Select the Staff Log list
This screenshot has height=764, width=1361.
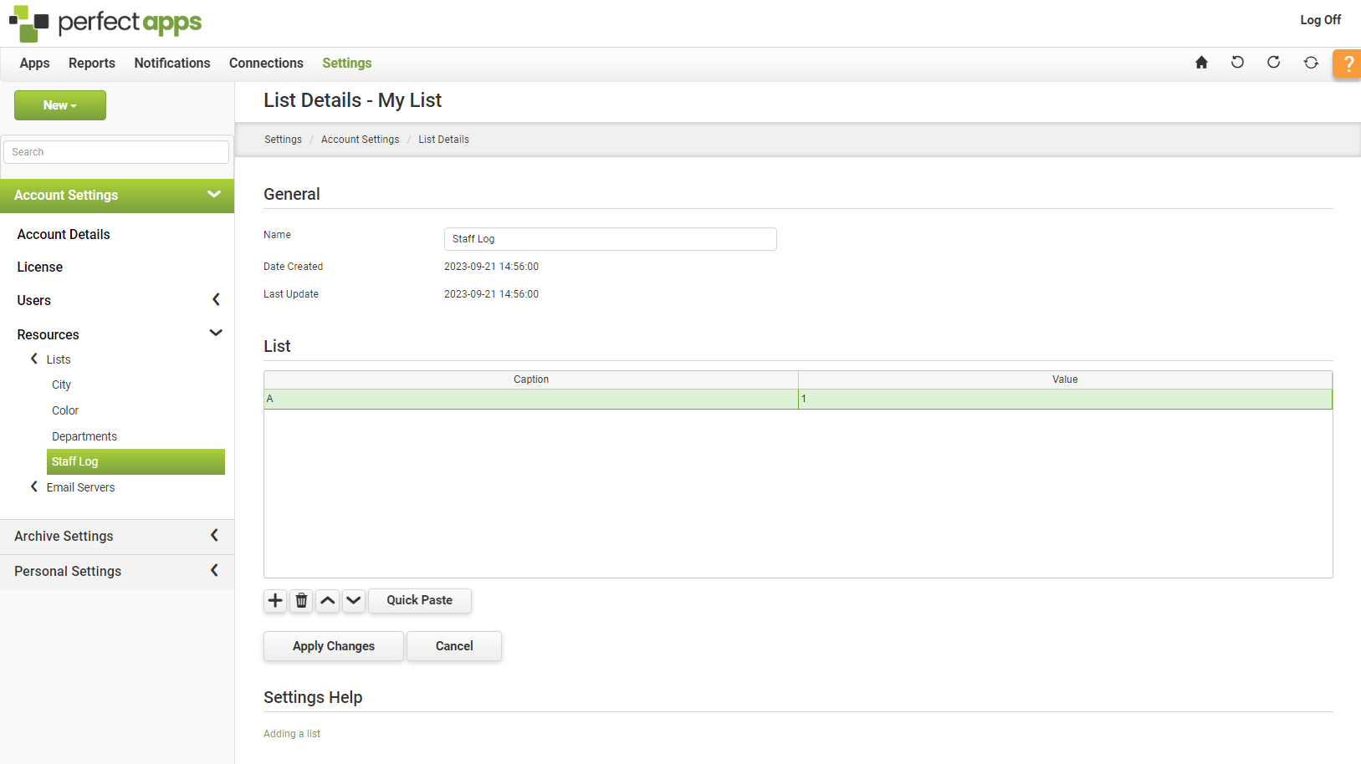tap(136, 461)
